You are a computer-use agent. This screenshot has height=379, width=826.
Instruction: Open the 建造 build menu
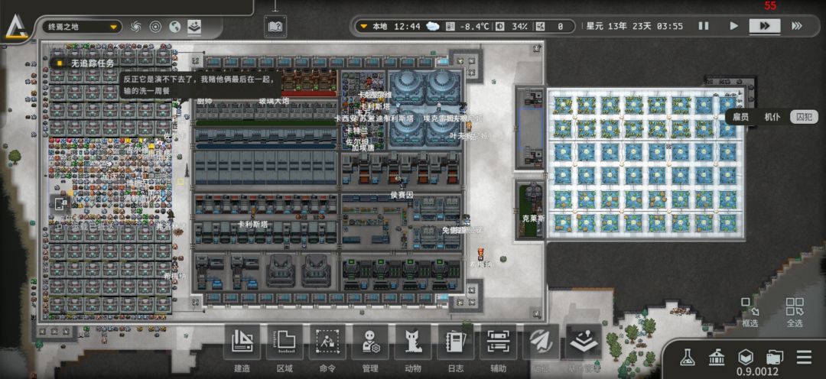[242, 348]
